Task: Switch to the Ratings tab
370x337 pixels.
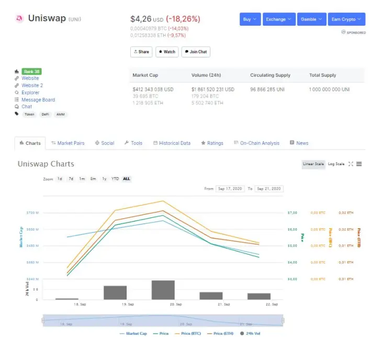Action: pos(212,143)
